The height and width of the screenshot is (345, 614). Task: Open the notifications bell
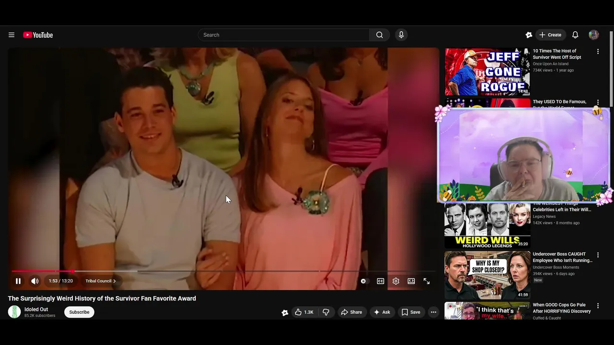[575, 35]
